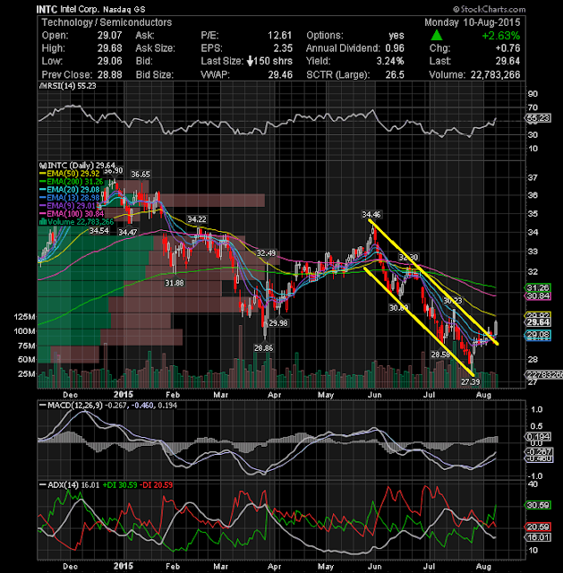This screenshot has width=563, height=573.
Task: Click the Aug label under the ADX panel
Action: [x=483, y=567]
